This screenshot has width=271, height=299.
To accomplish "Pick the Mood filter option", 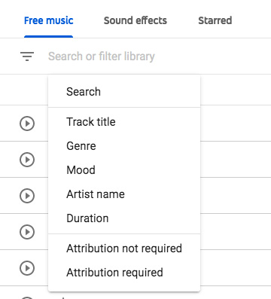I will [124, 170].
